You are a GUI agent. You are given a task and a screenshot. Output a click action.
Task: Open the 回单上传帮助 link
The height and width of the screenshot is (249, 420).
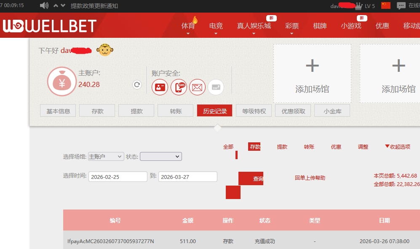click(310, 178)
